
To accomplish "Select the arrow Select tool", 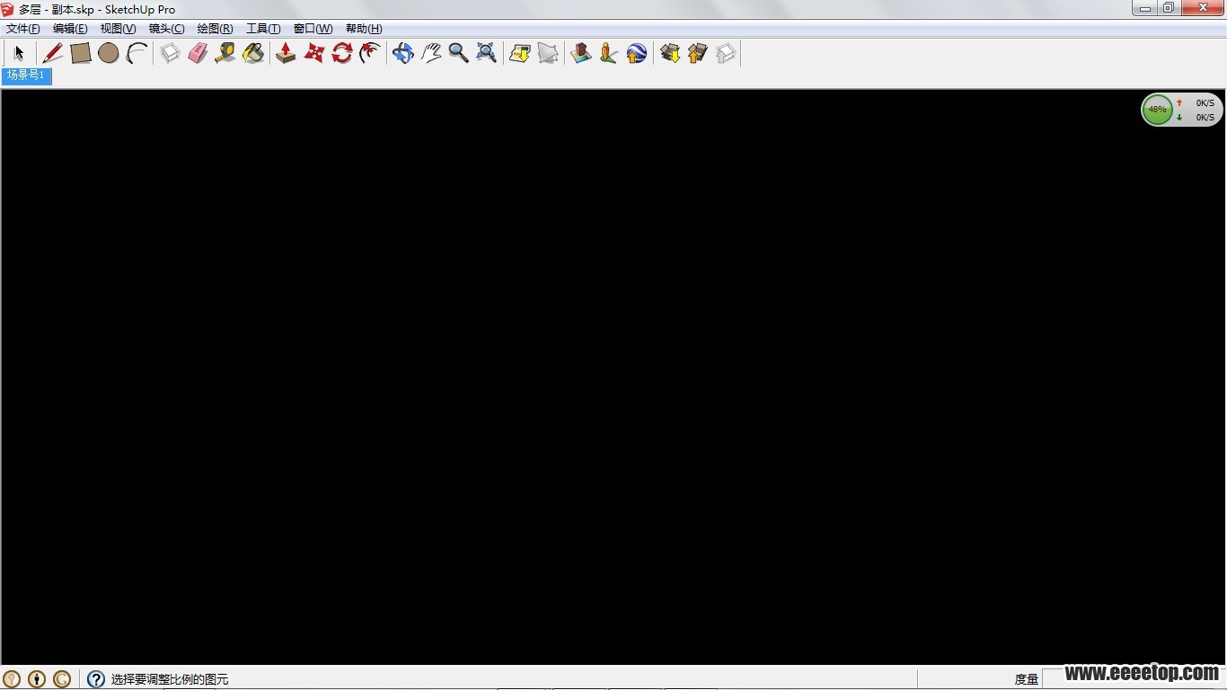I will tap(19, 53).
